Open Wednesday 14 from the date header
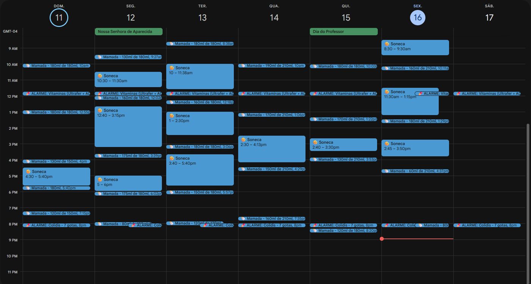This screenshot has width=531, height=284. pos(274,18)
